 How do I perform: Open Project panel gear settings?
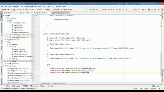[28, 13]
